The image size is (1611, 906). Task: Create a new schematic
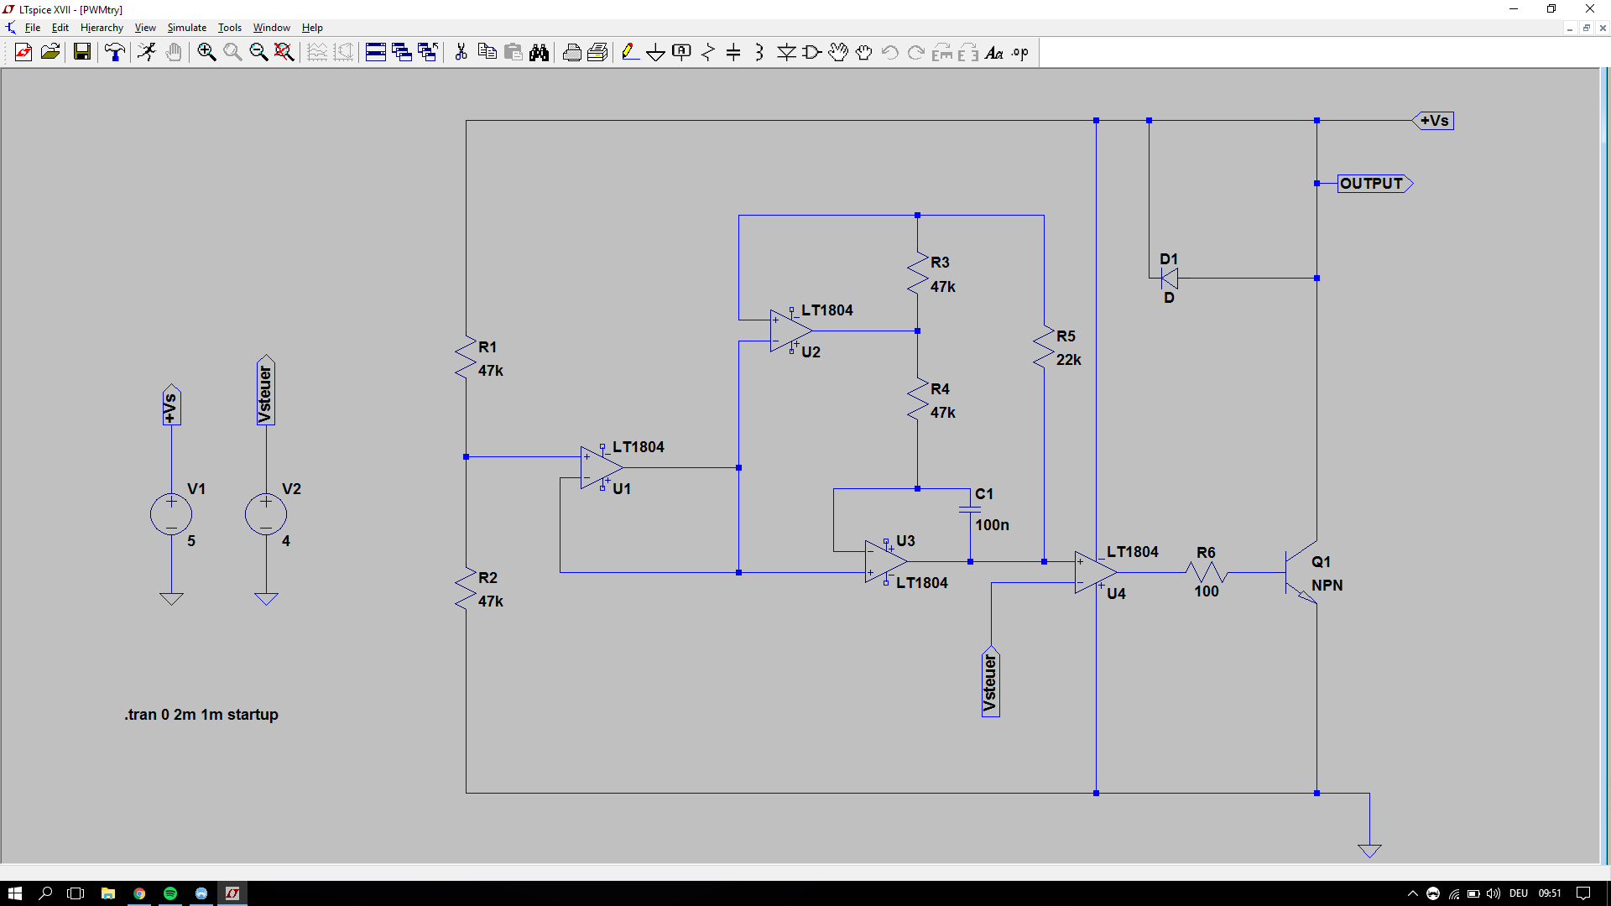pos(23,52)
